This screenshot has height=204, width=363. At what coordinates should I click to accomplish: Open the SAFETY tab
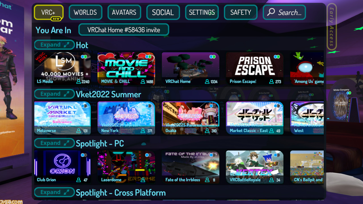pyautogui.click(x=240, y=12)
